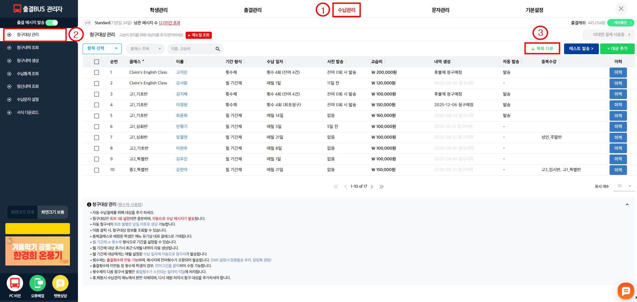637x302 pixels.
Task: Open 청구내역 조회 sidebar menu
Action: pos(28,47)
